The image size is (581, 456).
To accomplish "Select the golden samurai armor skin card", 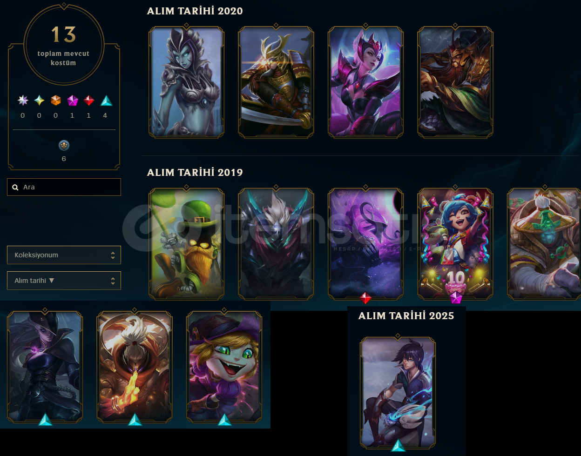I will click(276, 82).
